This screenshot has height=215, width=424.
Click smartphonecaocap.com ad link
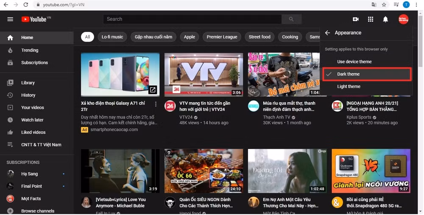(114, 130)
